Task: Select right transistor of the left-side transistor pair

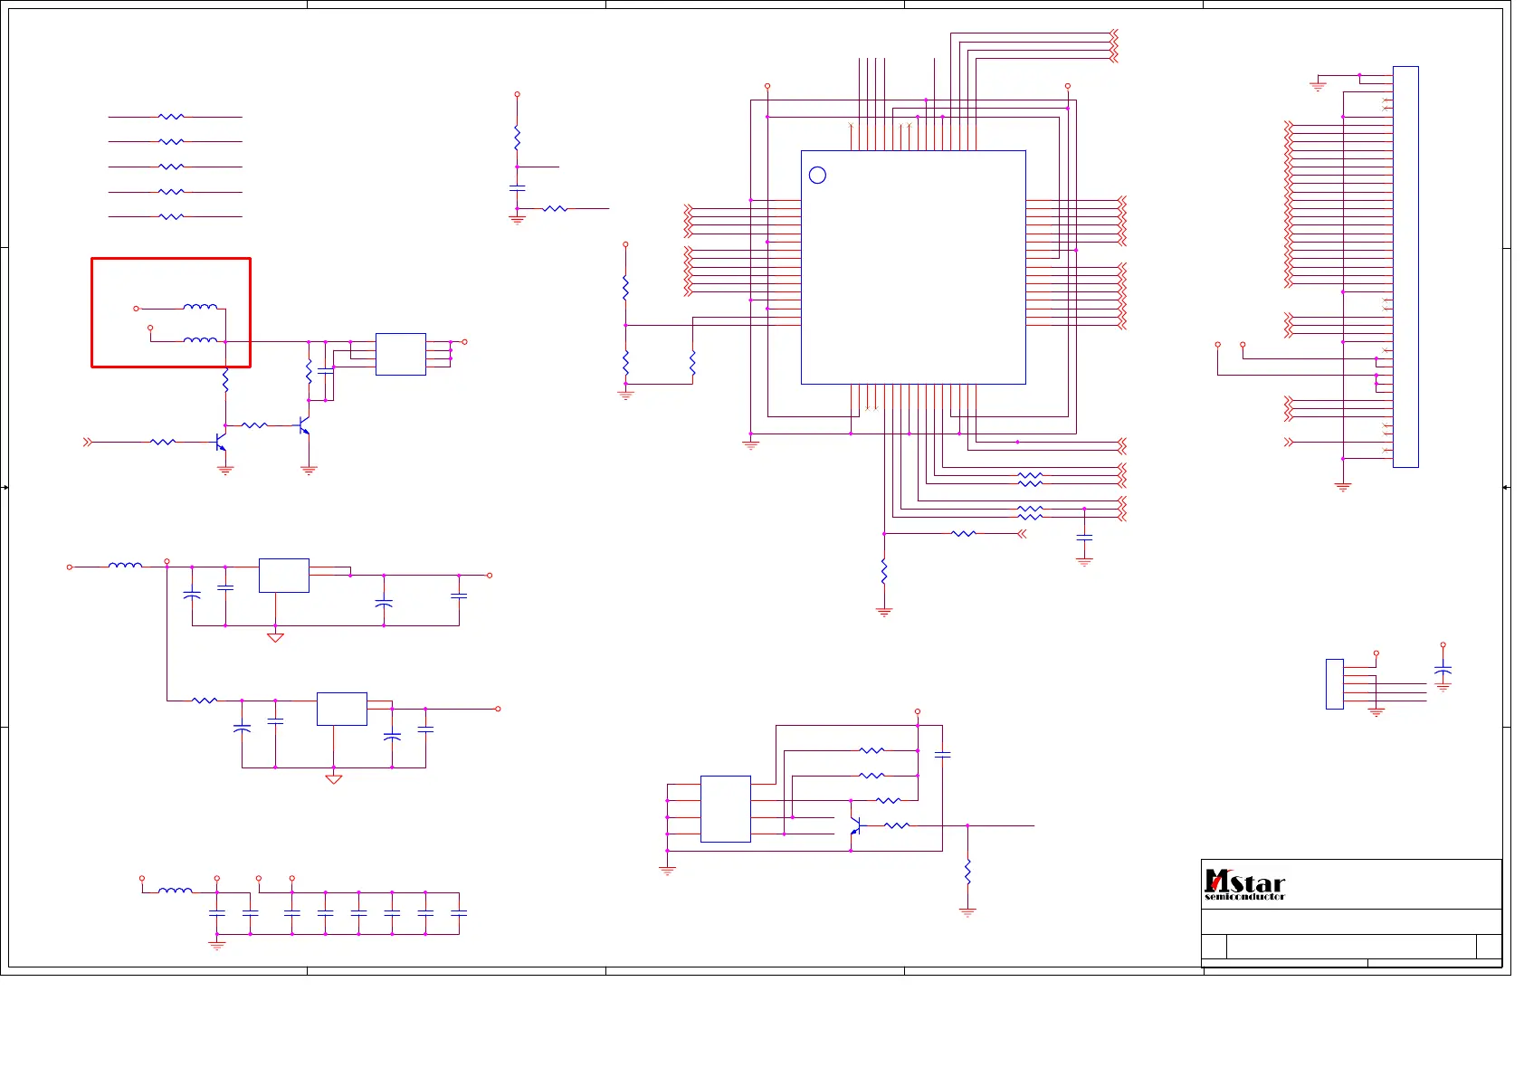Action: tap(304, 425)
